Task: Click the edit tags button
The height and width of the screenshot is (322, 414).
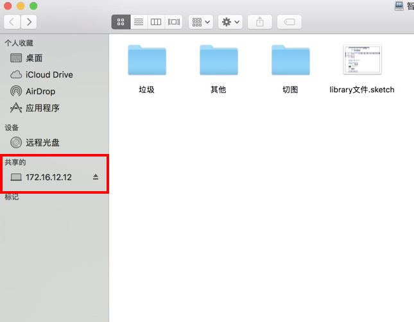Action: [289, 22]
